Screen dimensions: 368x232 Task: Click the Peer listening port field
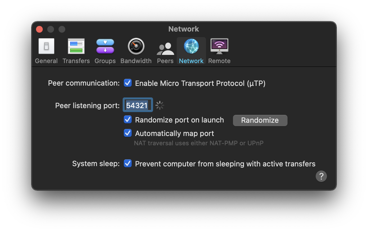click(138, 105)
